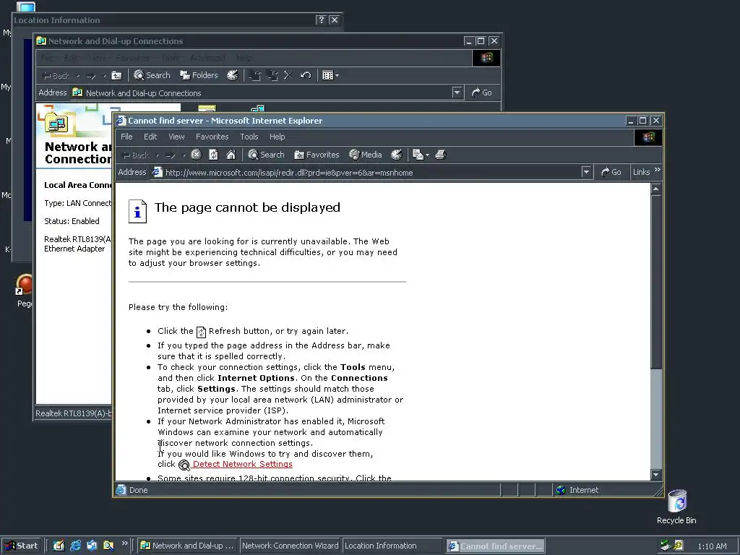Open the File menu in Internet Explorer

(126, 137)
